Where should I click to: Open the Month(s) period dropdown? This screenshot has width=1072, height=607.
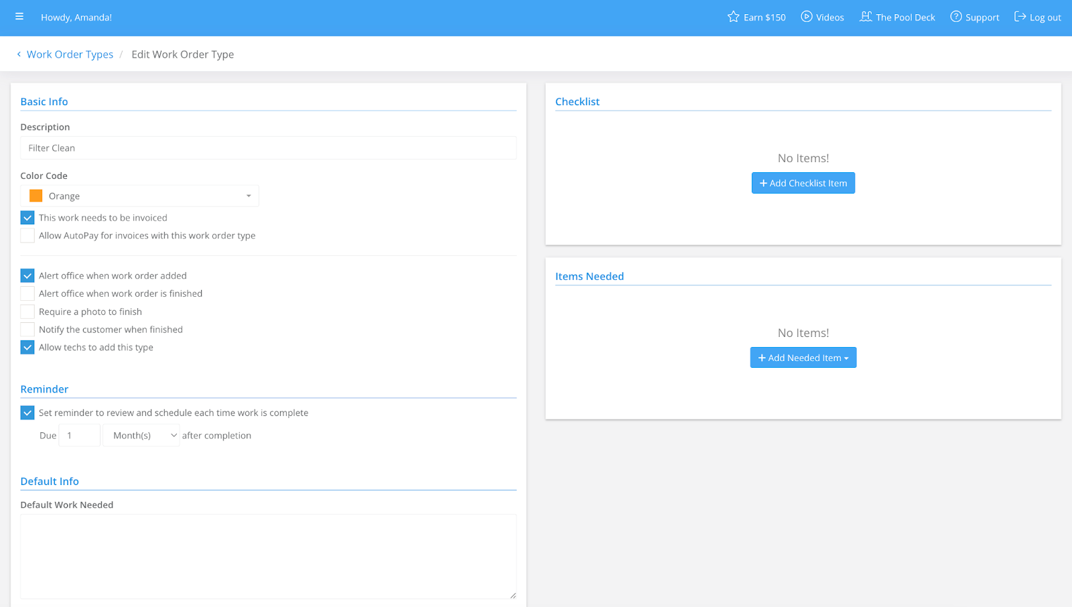point(141,435)
